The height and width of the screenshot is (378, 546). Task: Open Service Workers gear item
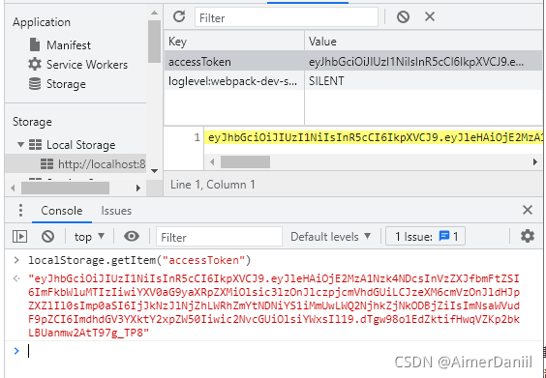(87, 65)
